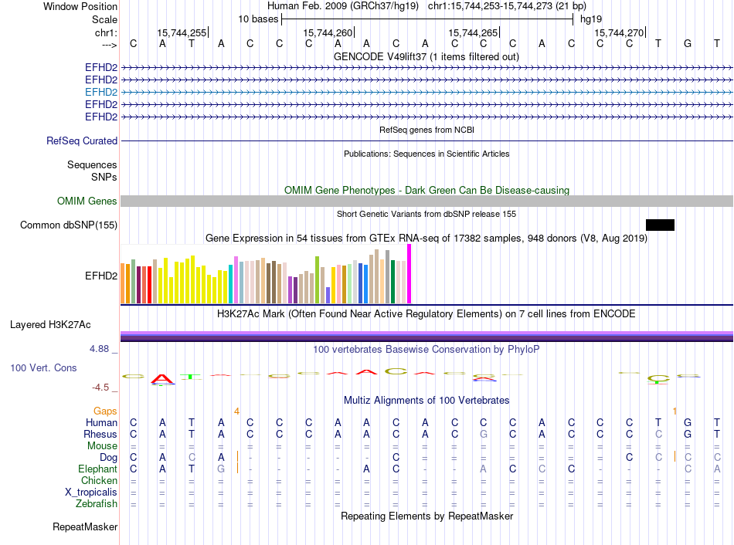Click the tall magenta GTEx expression bar

[409, 274]
